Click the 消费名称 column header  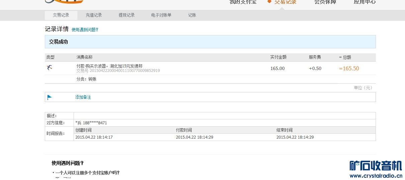(x=85, y=57)
